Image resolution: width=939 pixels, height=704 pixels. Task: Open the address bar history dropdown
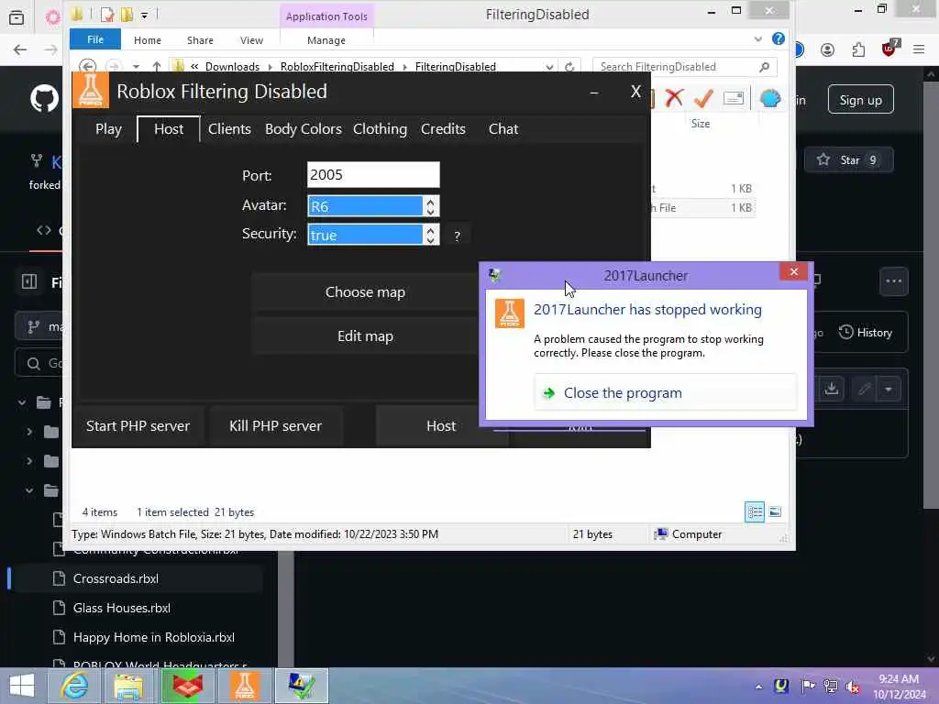pyautogui.click(x=549, y=66)
